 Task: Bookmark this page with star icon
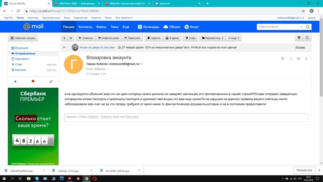[x=303, y=11]
